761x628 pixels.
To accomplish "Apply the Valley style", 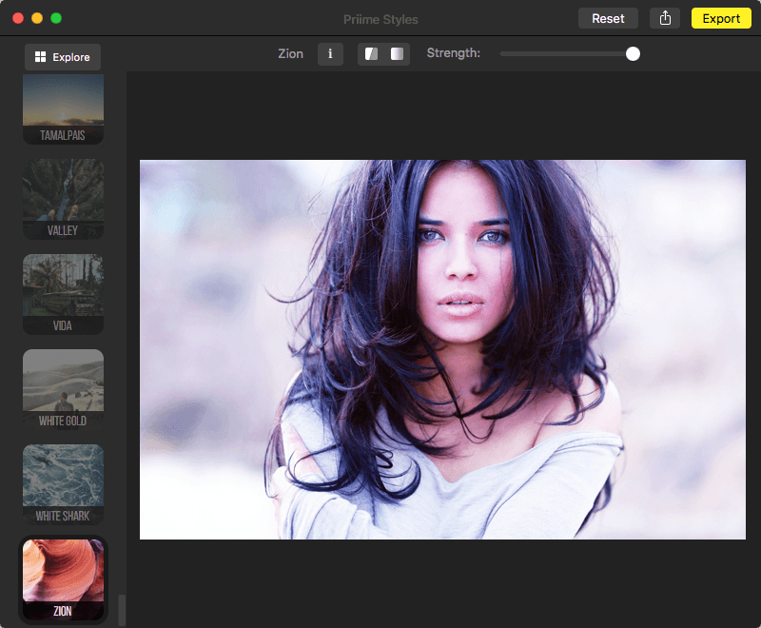I will click(63, 200).
